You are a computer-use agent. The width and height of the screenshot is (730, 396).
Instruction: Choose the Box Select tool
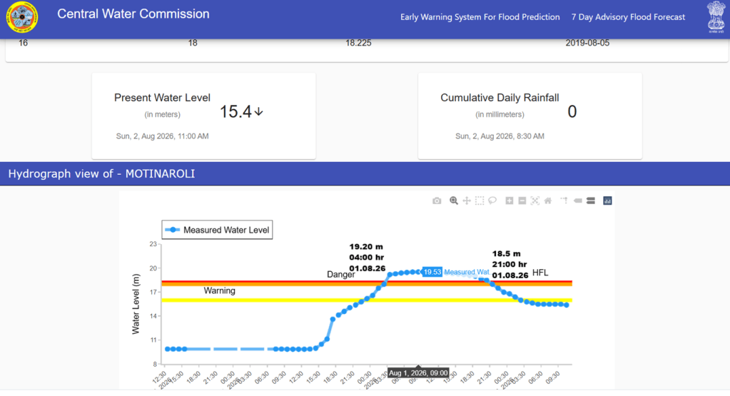click(480, 200)
